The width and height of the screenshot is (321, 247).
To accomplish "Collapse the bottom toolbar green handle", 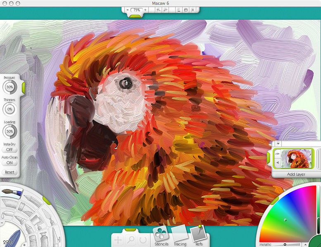I will coord(131,230).
